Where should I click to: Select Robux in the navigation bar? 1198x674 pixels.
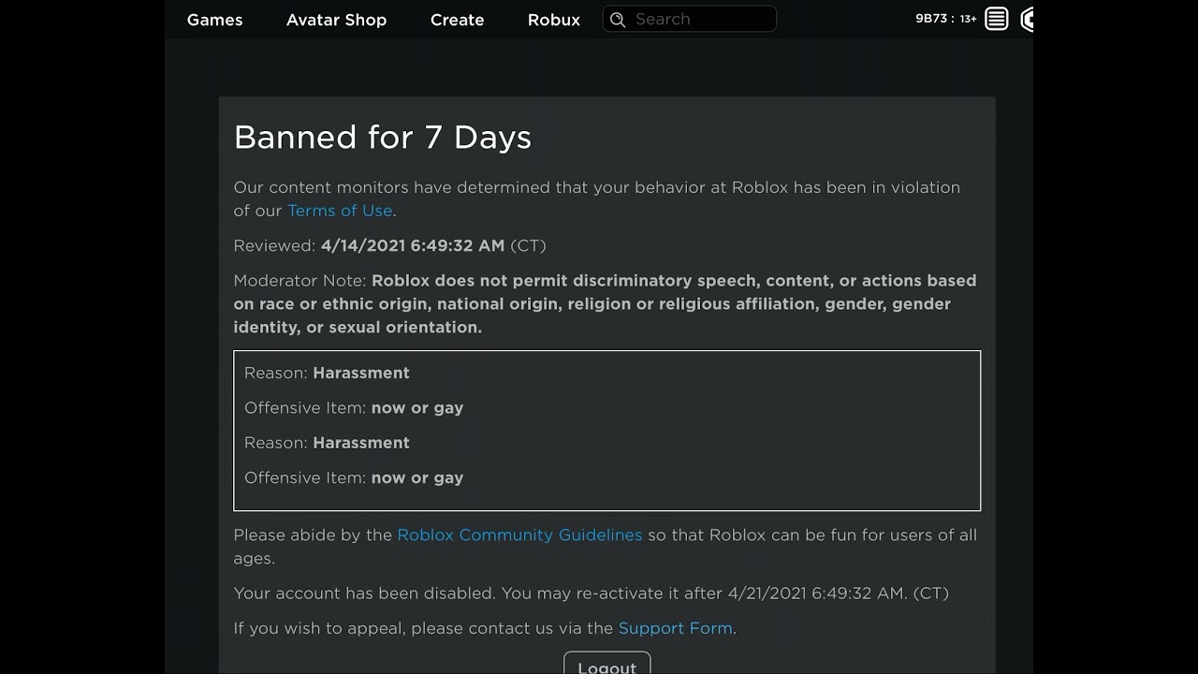554,20
